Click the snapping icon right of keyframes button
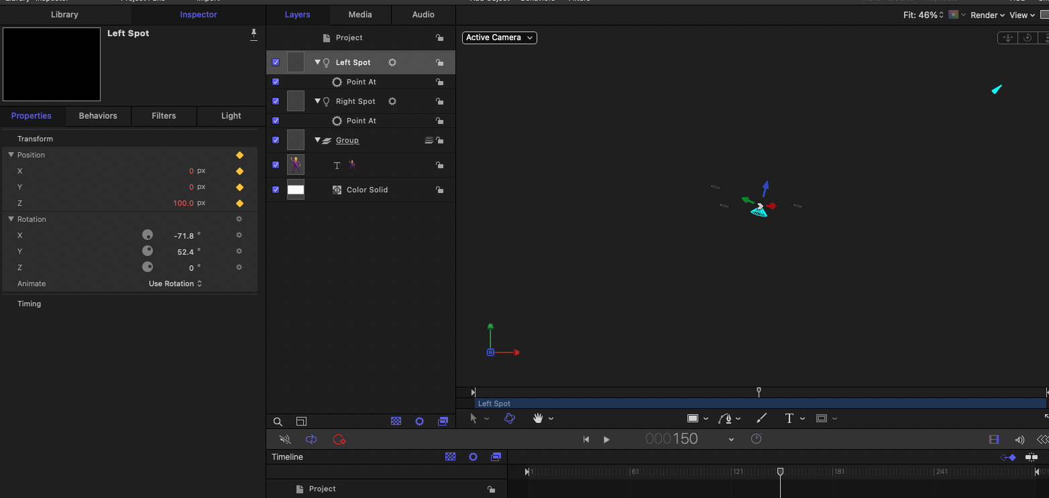 tap(1032, 457)
